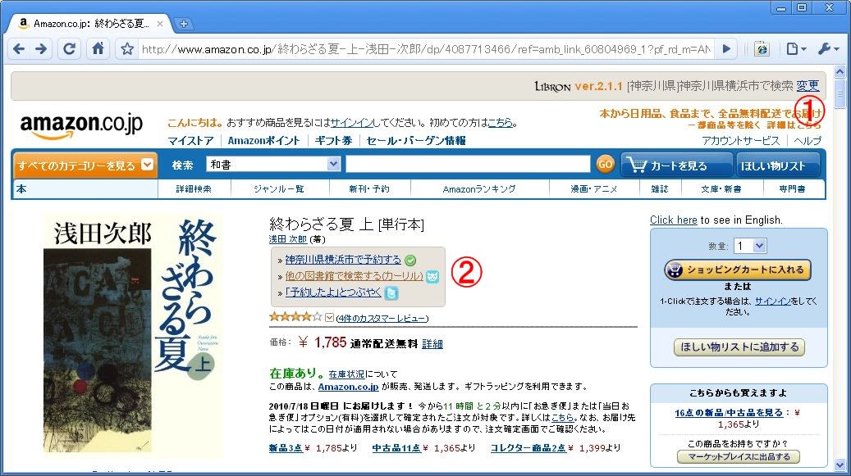
Task: Click ショッピングカートに入れる button
Action: pyautogui.click(x=738, y=270)
